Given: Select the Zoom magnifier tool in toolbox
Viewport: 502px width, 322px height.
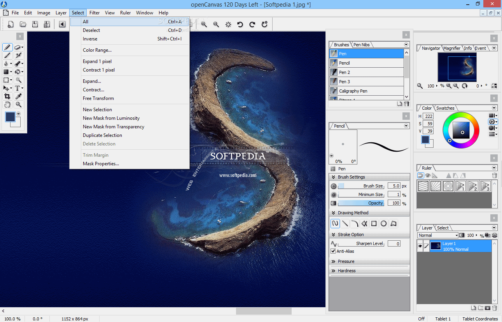Looking at the screenshot, I should pyautogui.click(x=18, y=104).
